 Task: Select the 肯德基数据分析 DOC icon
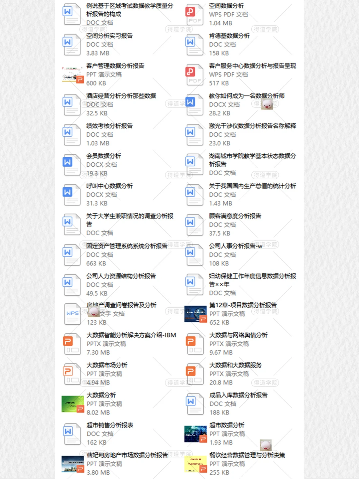pyautogui.click(x=194, y=45)
